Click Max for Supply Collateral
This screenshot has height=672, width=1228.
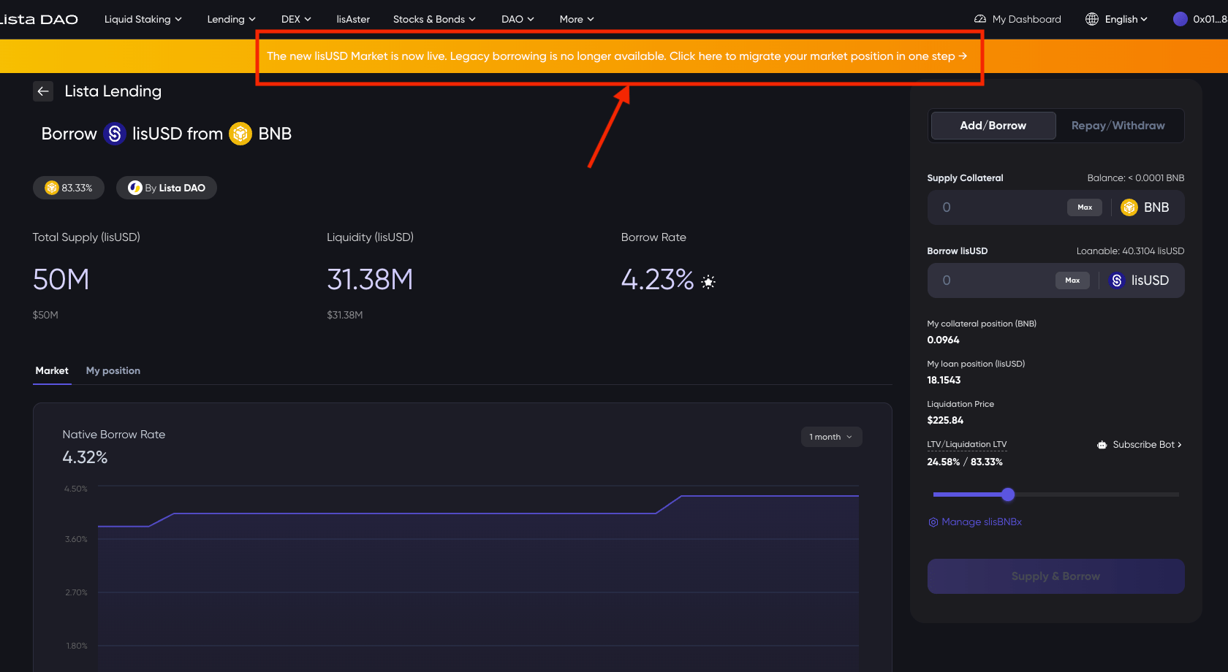click(1085, 207)
